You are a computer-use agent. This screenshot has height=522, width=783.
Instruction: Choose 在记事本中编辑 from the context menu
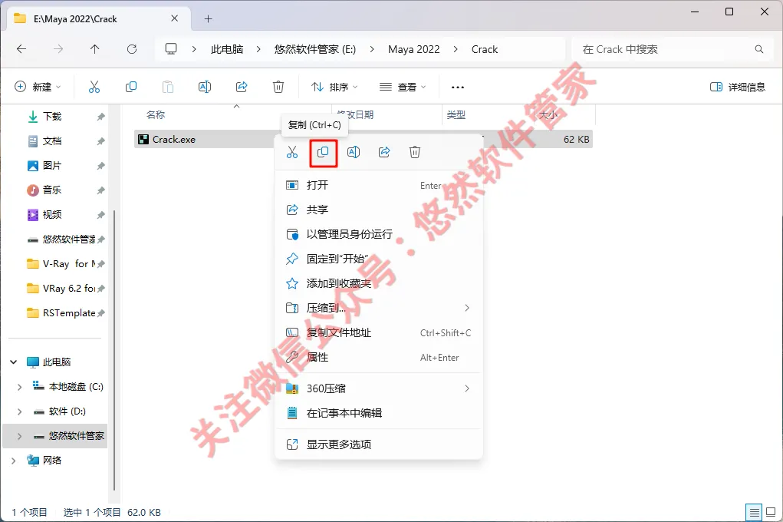pyautogui.click(x=379, y=413)
